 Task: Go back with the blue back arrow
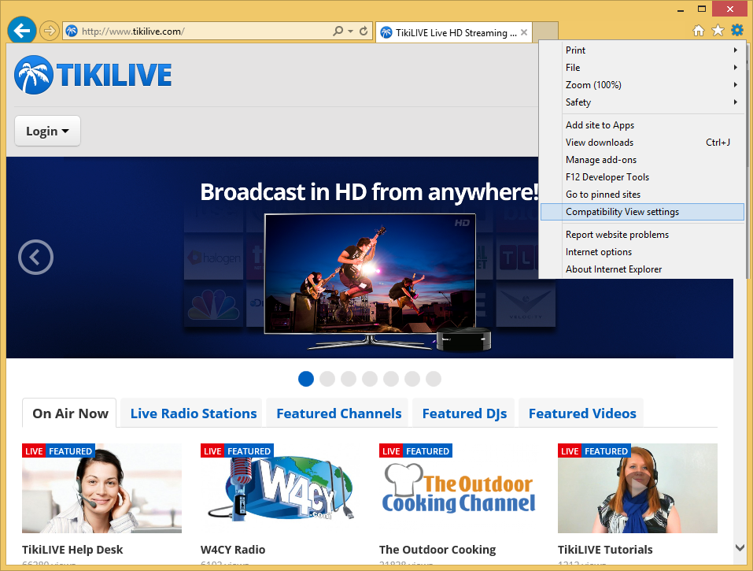21,31
